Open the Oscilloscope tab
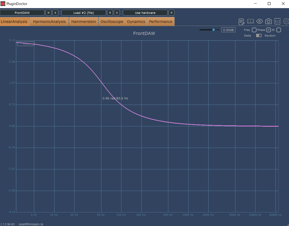 click(112, 21)
